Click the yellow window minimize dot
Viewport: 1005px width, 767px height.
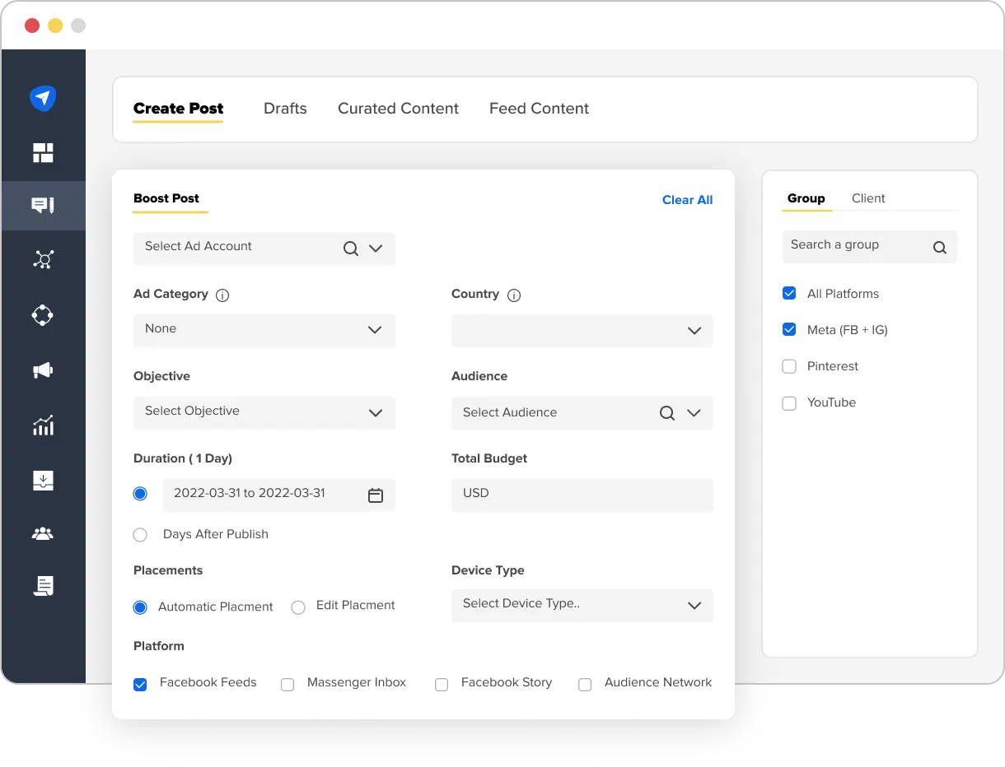(x=55, y=26)
